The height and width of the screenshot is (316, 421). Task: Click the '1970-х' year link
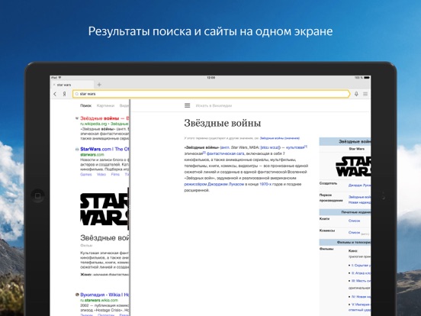265,184
